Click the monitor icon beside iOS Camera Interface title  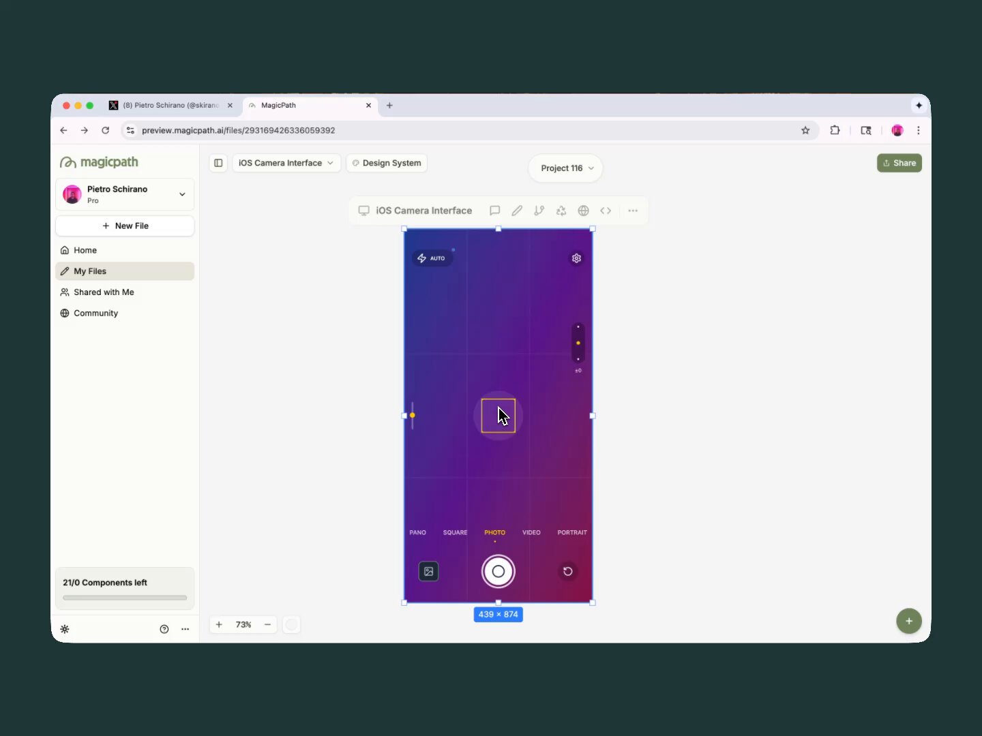tap(364, 211)
